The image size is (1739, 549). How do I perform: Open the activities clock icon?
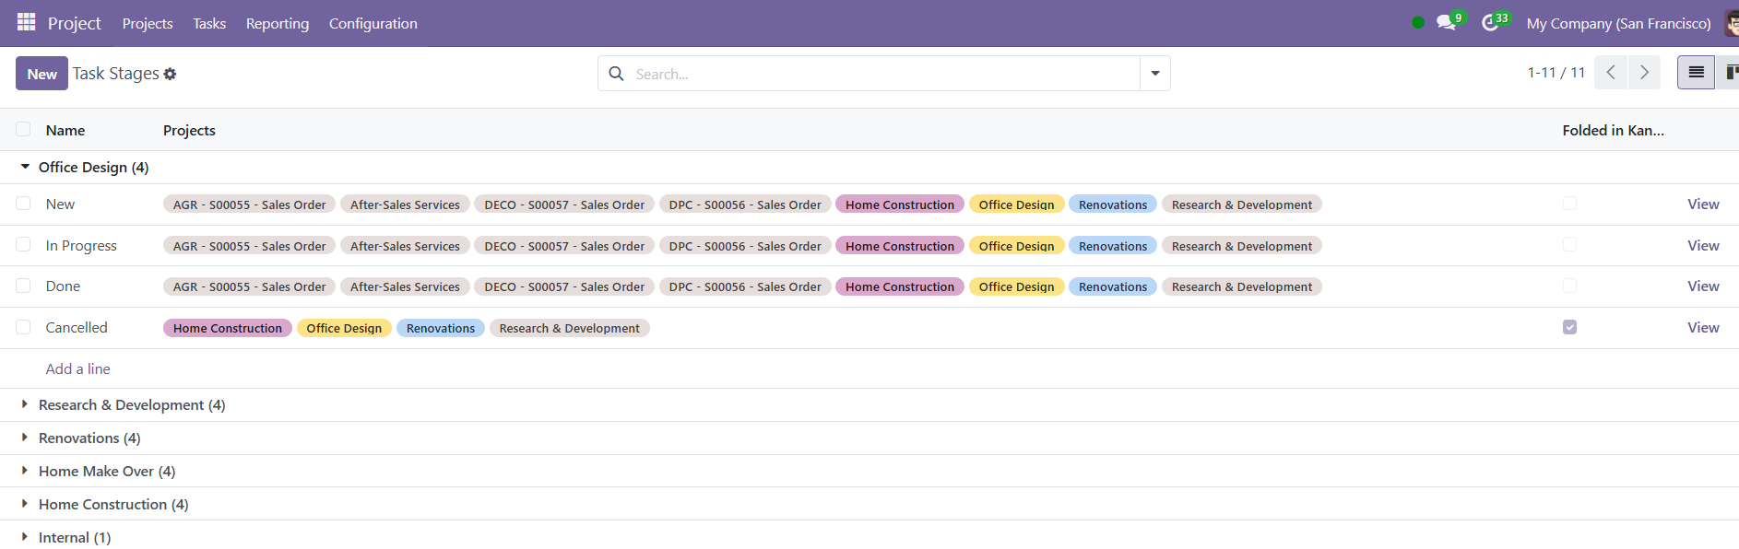(1490, 23)
